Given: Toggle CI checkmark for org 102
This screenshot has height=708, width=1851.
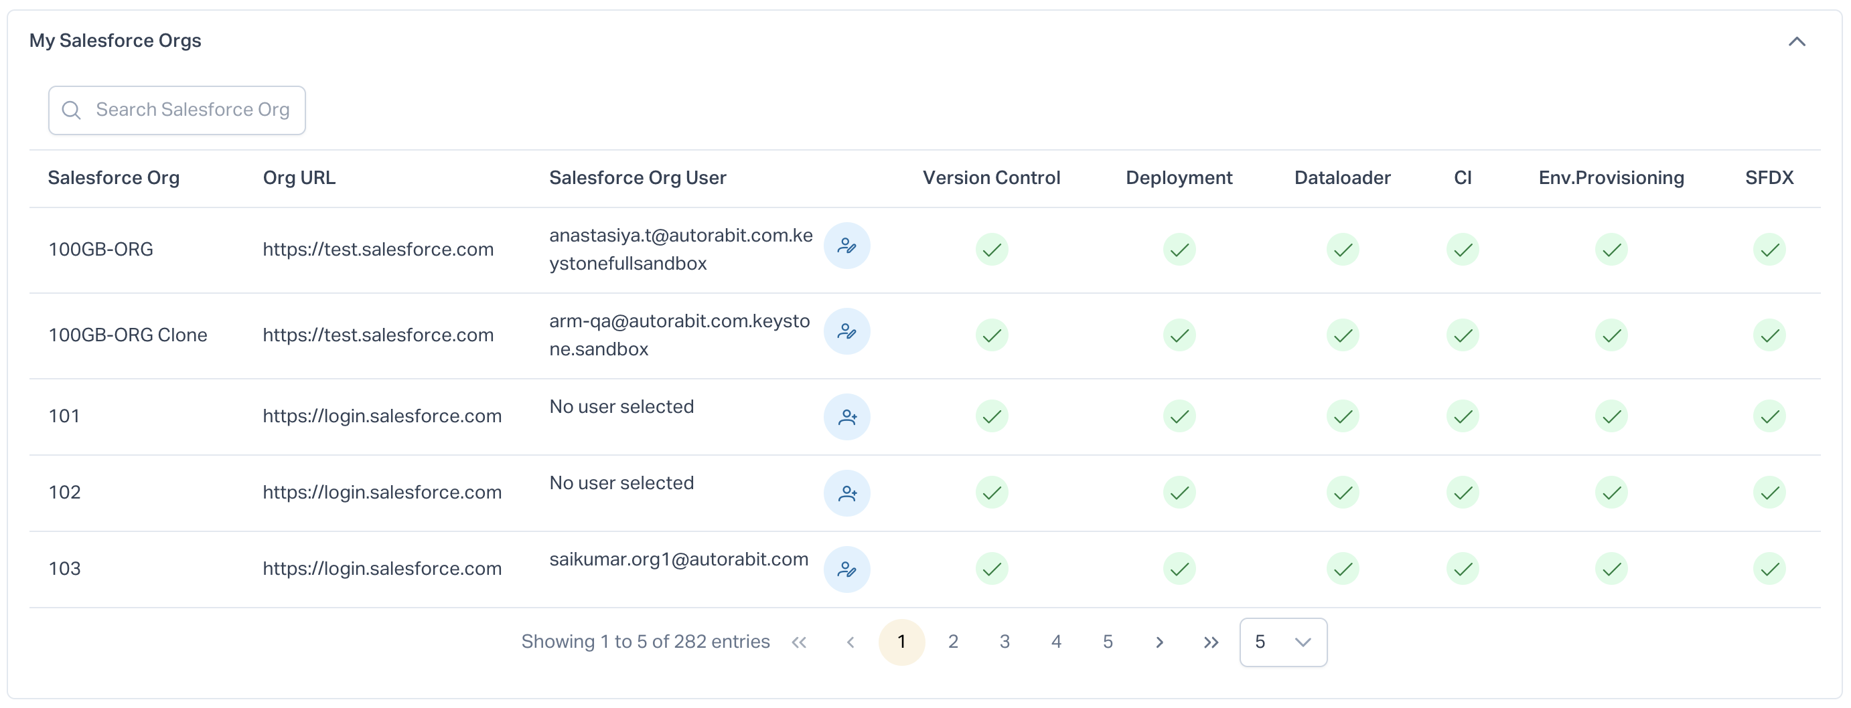Looking at the screenshot, I should pyautogui.click(x=1461, y=493).
